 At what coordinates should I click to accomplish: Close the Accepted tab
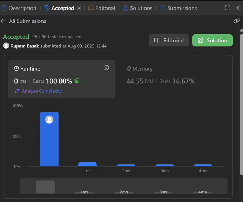79,8
